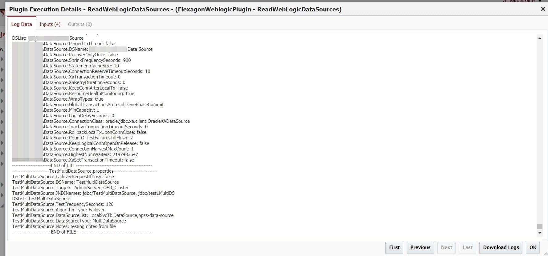Click the Notes: testing notes from file line
548x256 pixels.
(x=64, y=226)
